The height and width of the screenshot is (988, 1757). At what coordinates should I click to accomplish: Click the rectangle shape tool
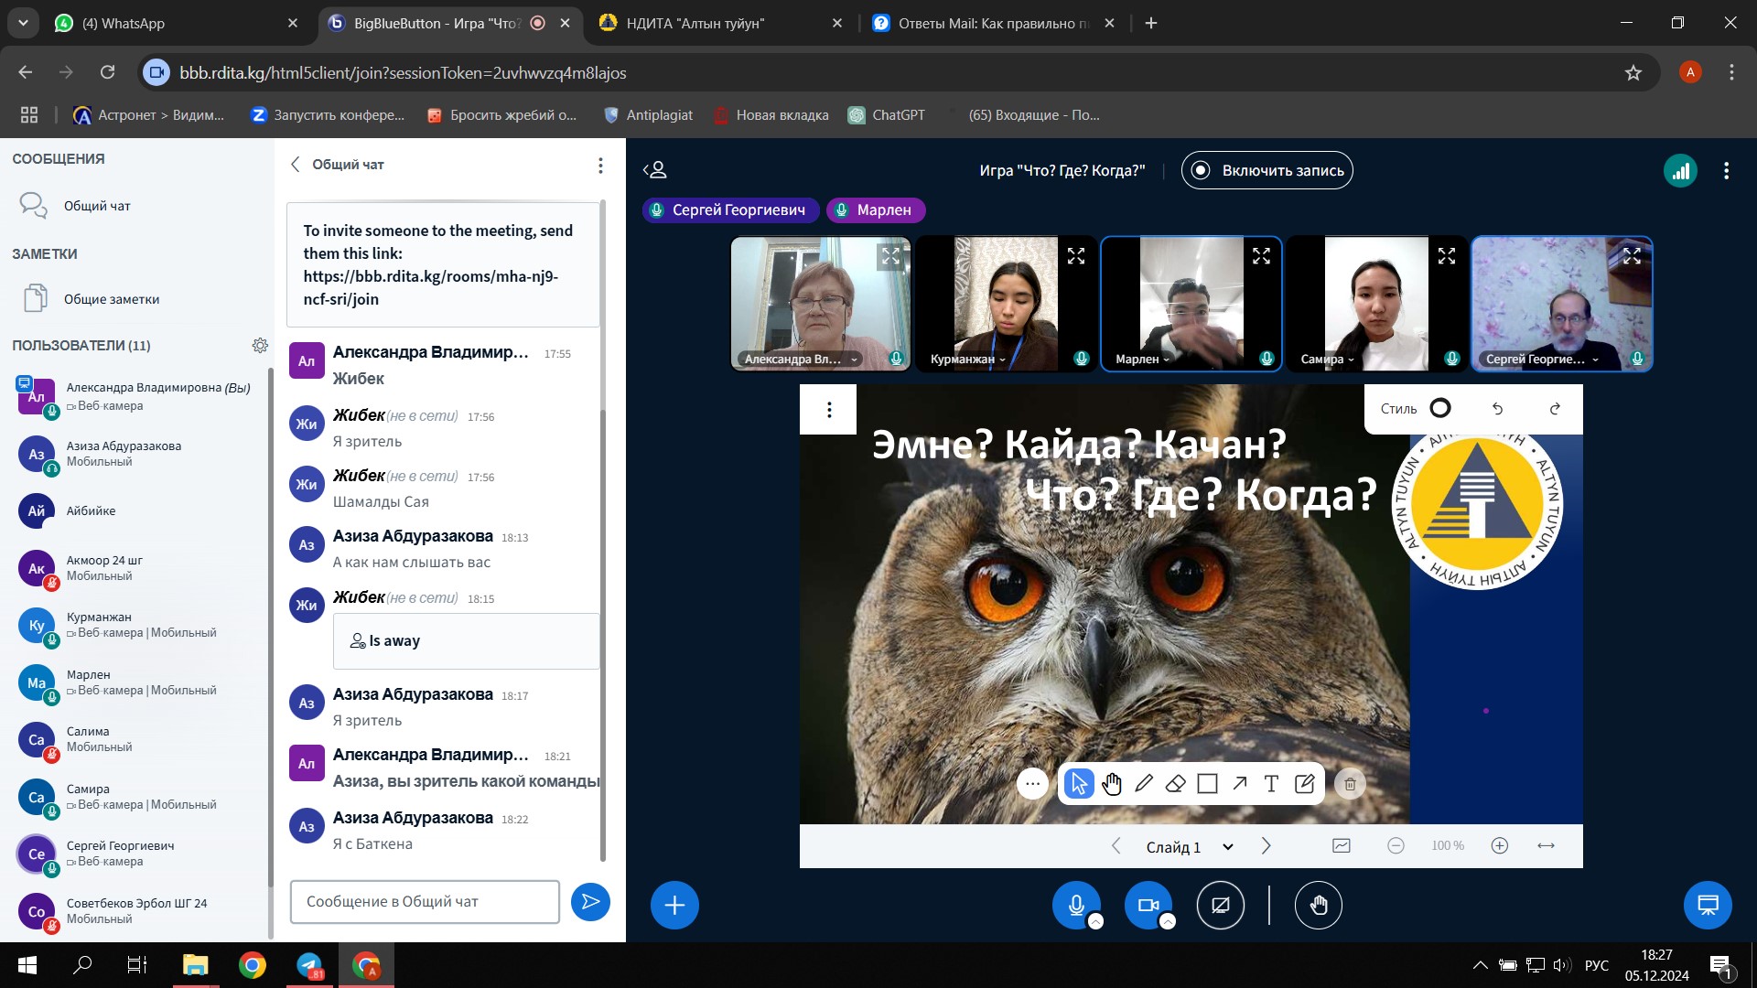tap(1208, 784)
